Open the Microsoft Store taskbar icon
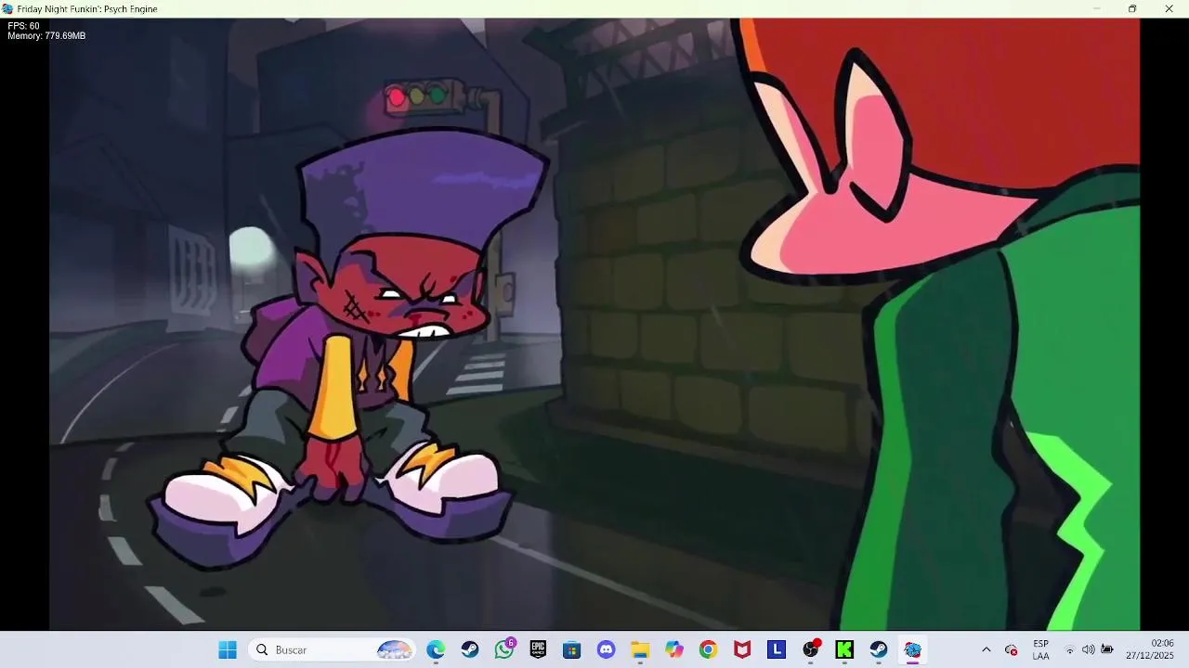Viewport: 1189px width, 668px height. (x=572, y=649)
